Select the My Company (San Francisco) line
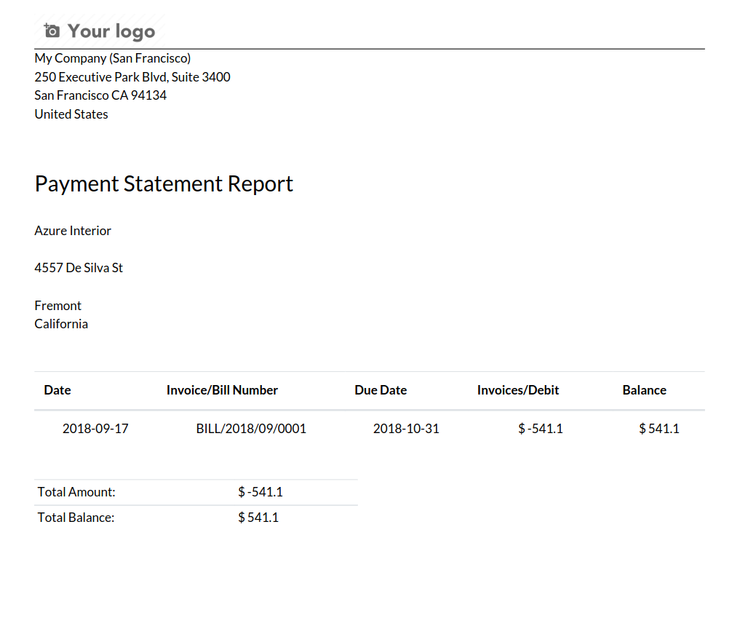The height and width of the screenshot is (626, 740). (x=113, y=58)
